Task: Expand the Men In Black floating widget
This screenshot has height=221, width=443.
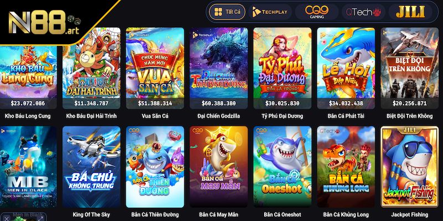Action: 40,218
